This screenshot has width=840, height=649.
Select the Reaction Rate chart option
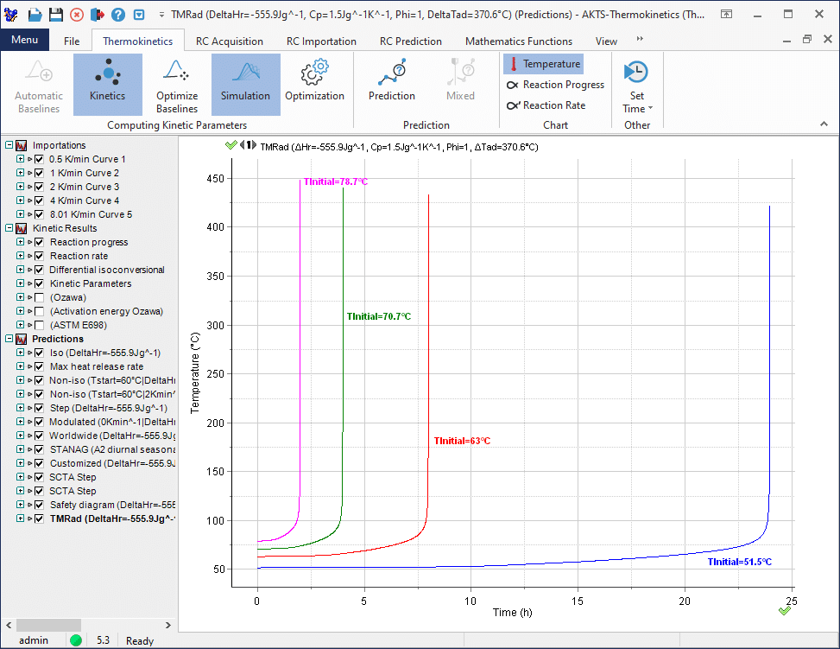click(553, 105)
